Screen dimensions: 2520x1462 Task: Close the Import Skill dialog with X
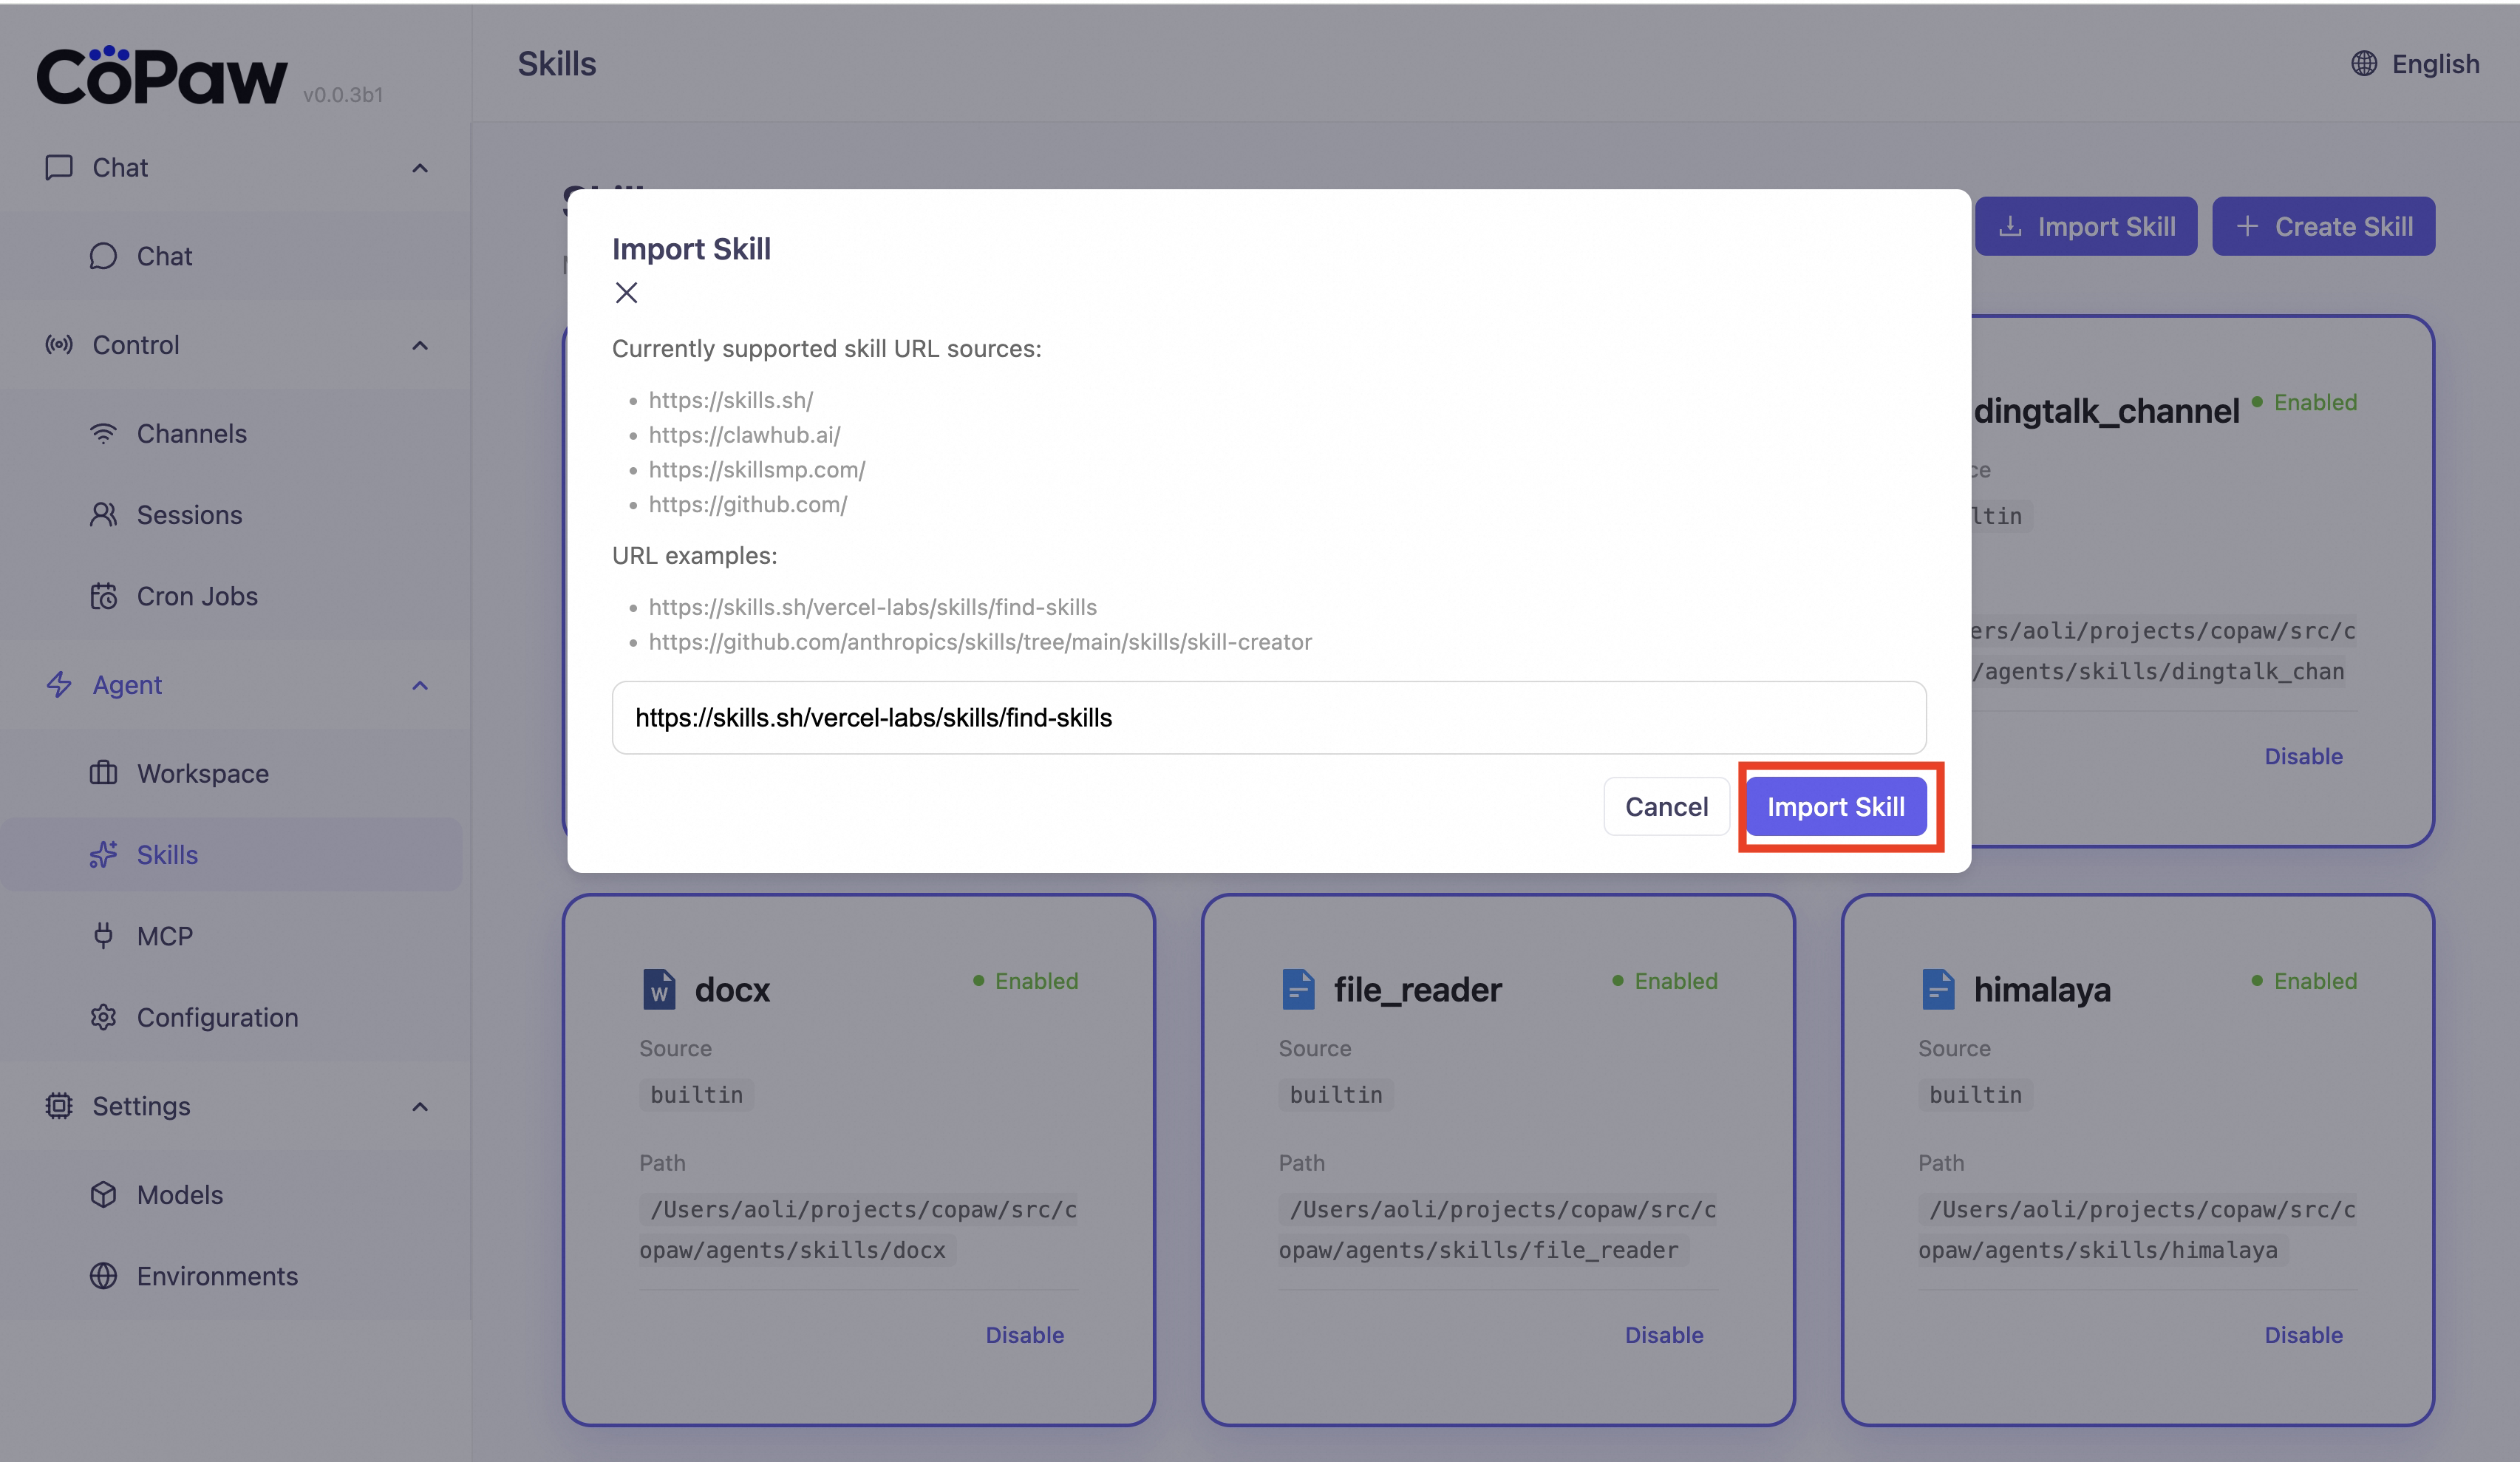(x=626, y=292)
